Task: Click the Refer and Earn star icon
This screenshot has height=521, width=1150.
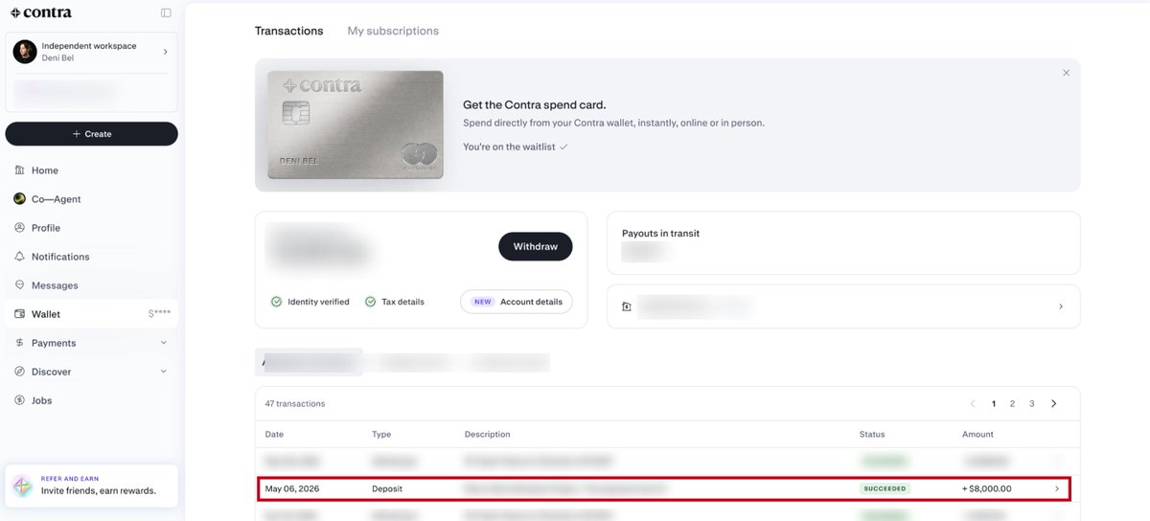Action: pyautogui.click(x=22, y=486)
